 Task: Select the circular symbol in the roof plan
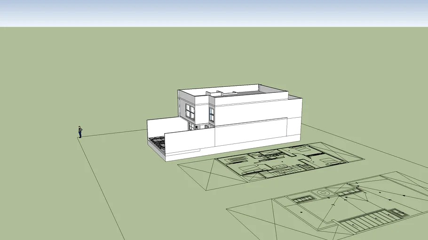[x=323, y=193]
